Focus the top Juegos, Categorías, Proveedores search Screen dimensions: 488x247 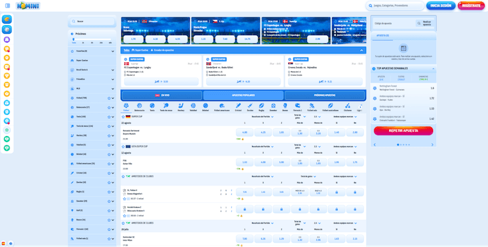pyautogui.click(x=395, y=5)
